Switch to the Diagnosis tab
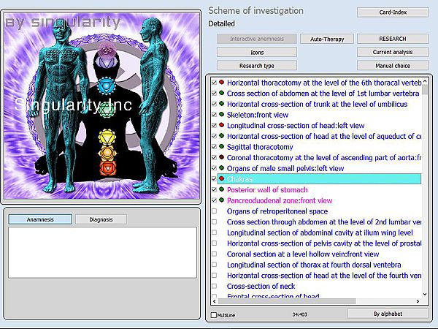This screenshot has width=438, height=329. 100,219
